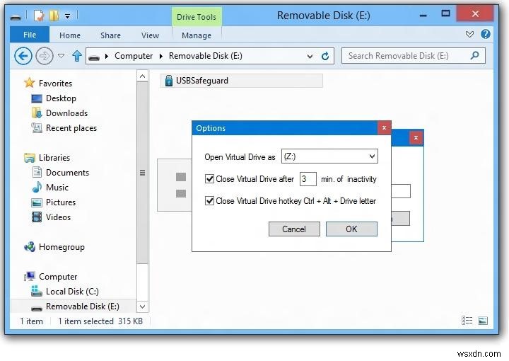Select Computer in navigation pane
The image size is (509, 361).
coord(58,277)
